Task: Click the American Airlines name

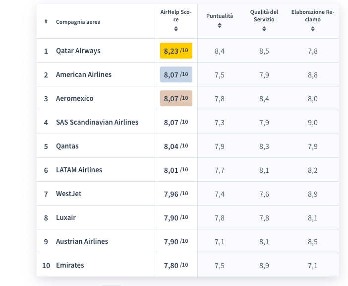Action: 83,75
